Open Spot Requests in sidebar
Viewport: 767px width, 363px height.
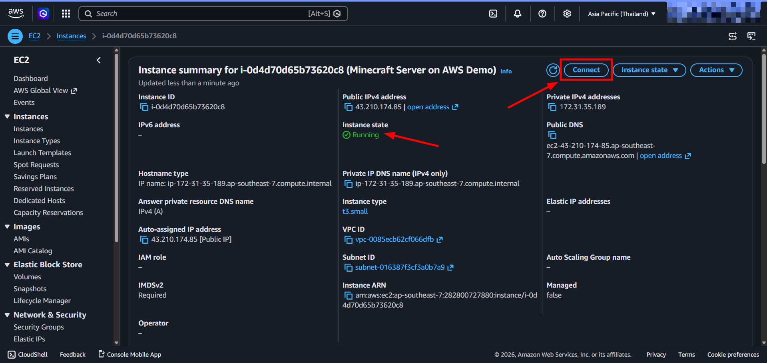click(x=36, y=165)
